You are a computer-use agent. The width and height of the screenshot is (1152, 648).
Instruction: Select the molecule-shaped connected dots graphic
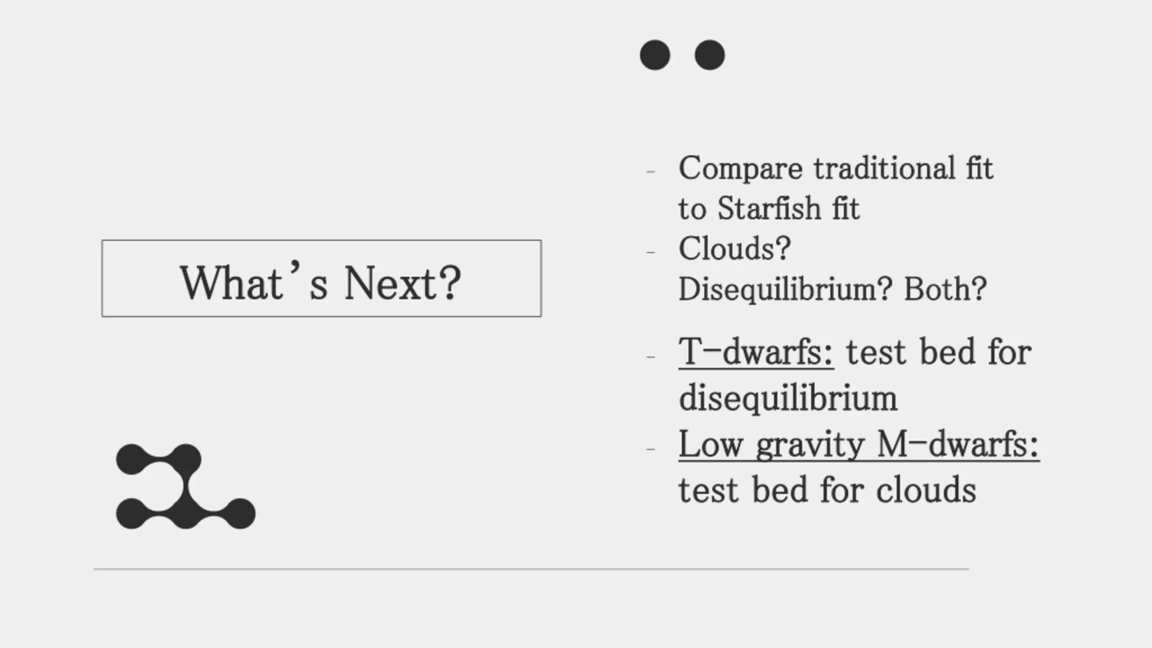tap(185, 486)
